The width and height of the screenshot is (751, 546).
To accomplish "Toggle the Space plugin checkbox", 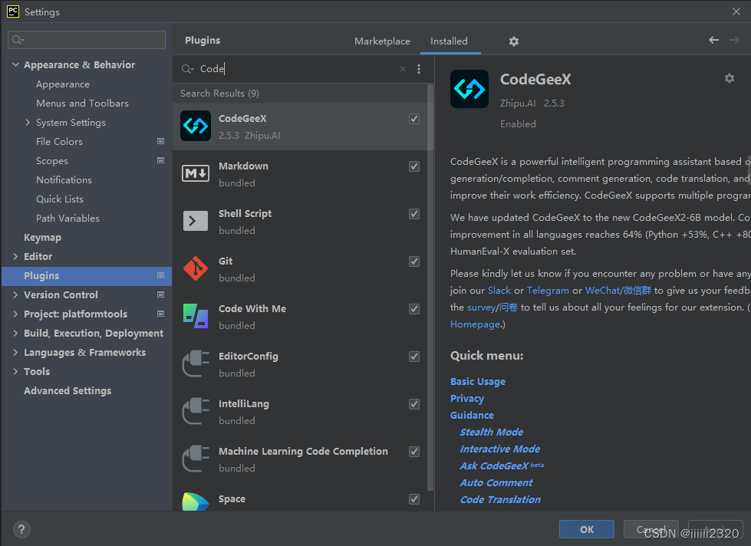I will click(414, 499).
